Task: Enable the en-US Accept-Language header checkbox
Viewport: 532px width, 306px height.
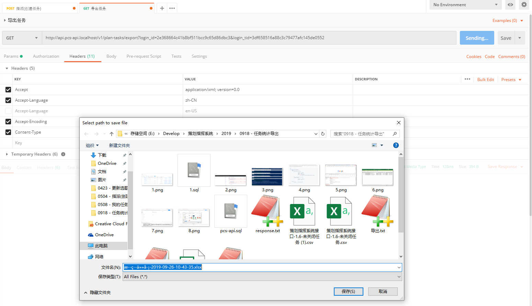Action: 8,111
